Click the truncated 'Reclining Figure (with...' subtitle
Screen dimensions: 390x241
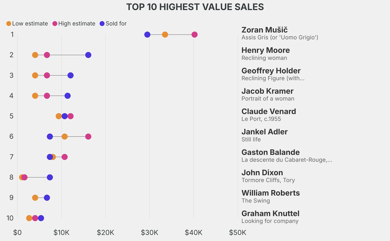click(273, 78)
